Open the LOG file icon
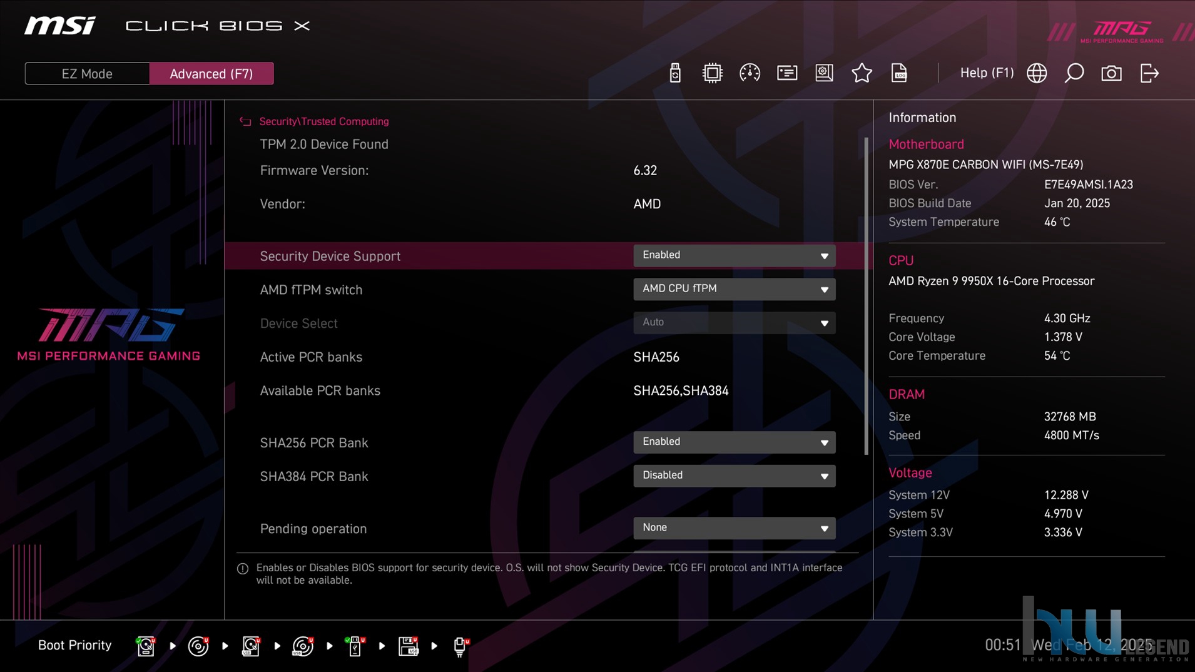The width and height of the screenshot is (1195, 672). pos(899,73)
